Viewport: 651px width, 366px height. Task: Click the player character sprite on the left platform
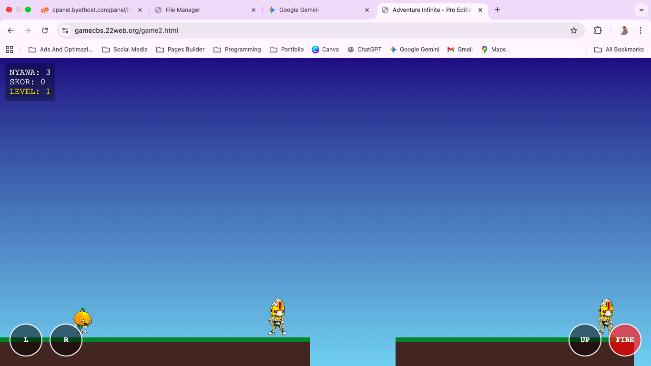[x=83, y=320]
